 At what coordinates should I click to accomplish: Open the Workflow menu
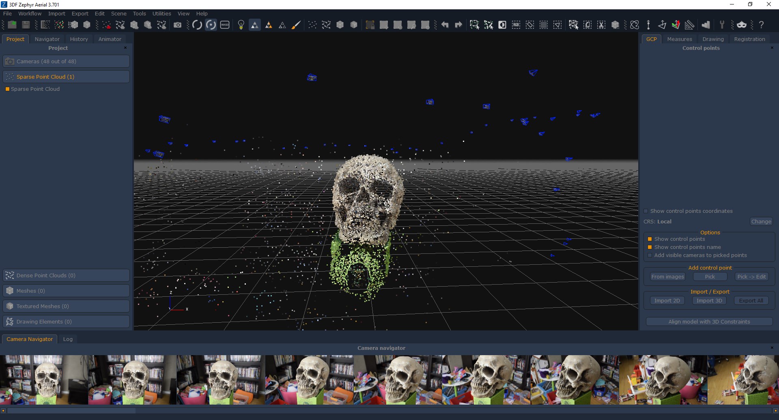point(30,13)
